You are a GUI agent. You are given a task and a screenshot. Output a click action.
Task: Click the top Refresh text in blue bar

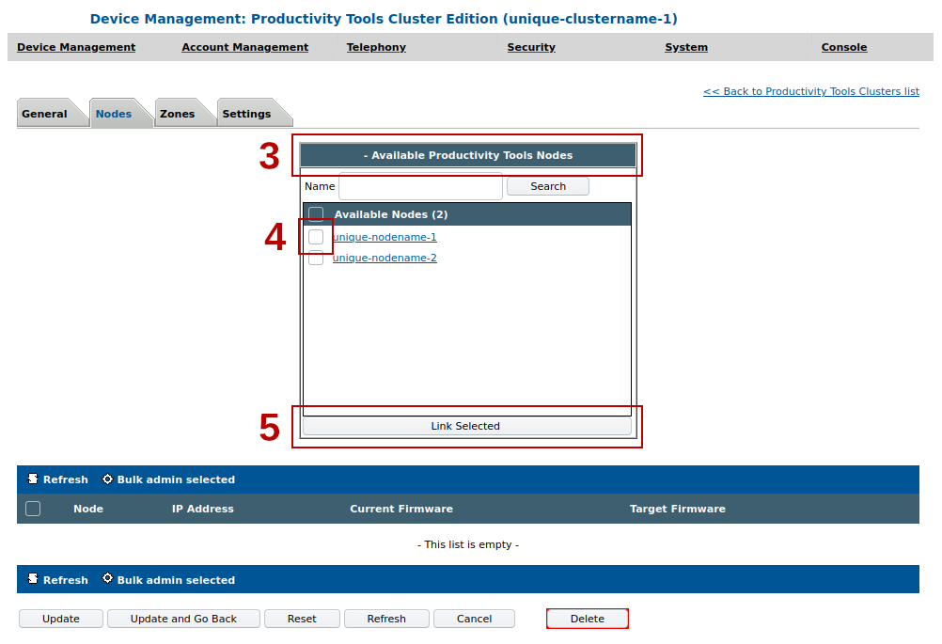pyautogui.click(x=66, y=479)
